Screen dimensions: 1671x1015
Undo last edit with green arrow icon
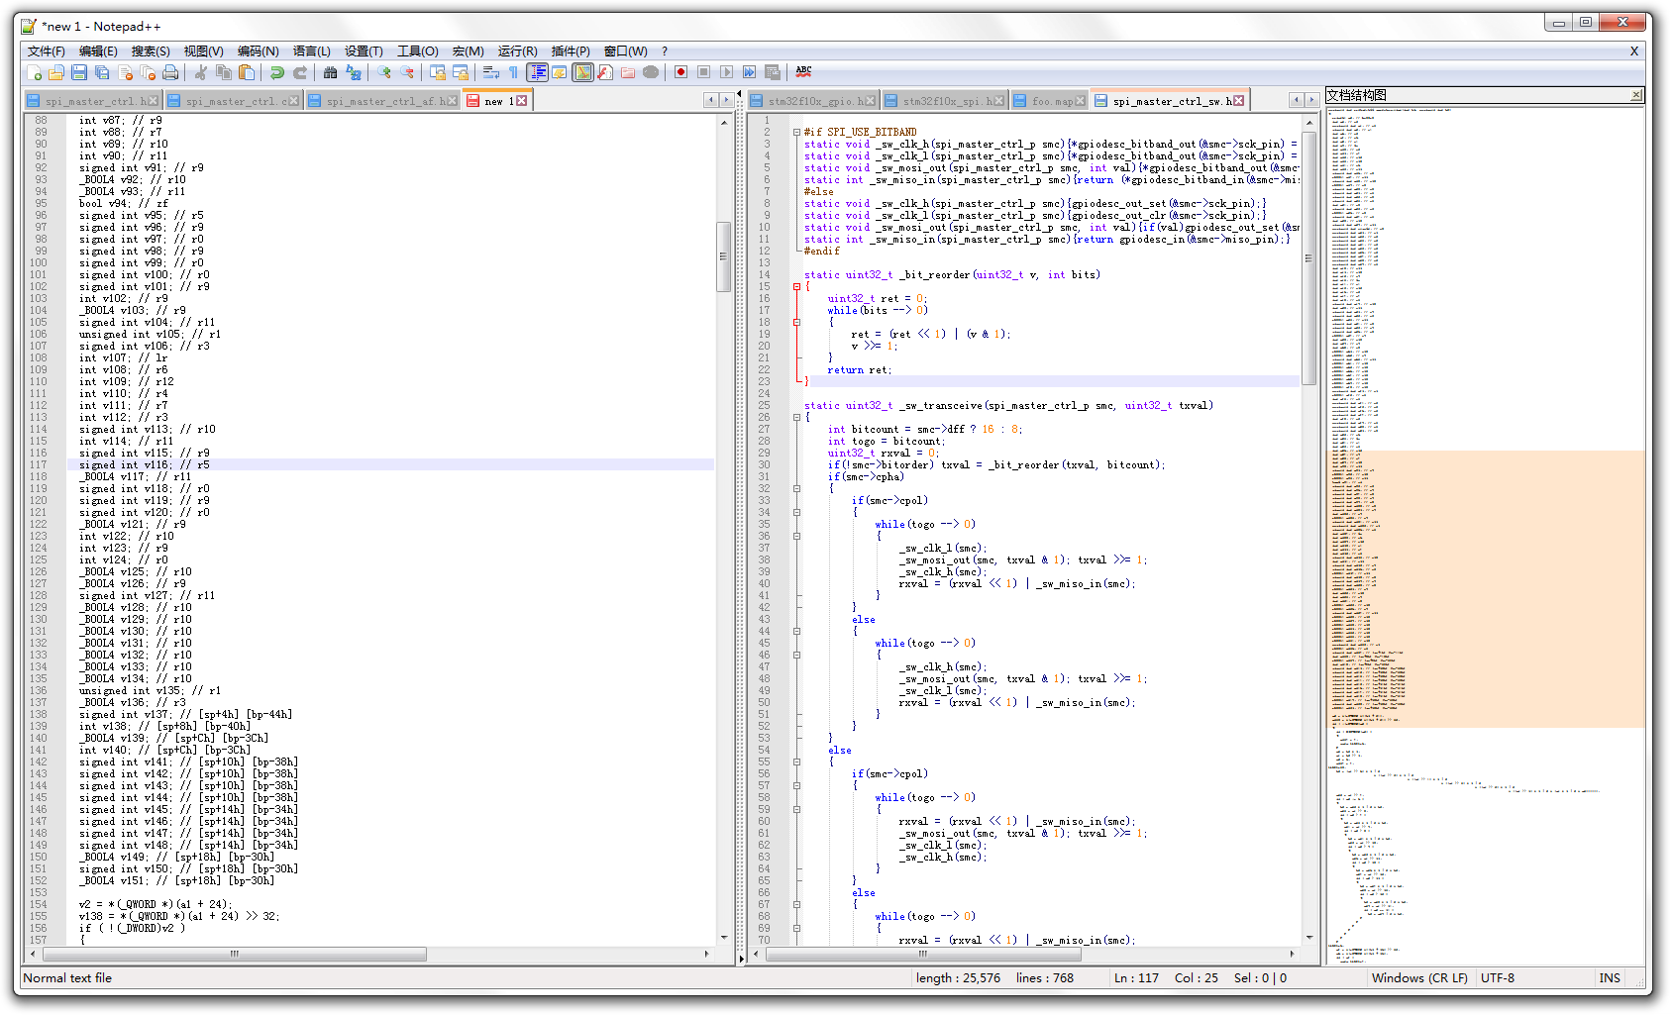[277, 72]
